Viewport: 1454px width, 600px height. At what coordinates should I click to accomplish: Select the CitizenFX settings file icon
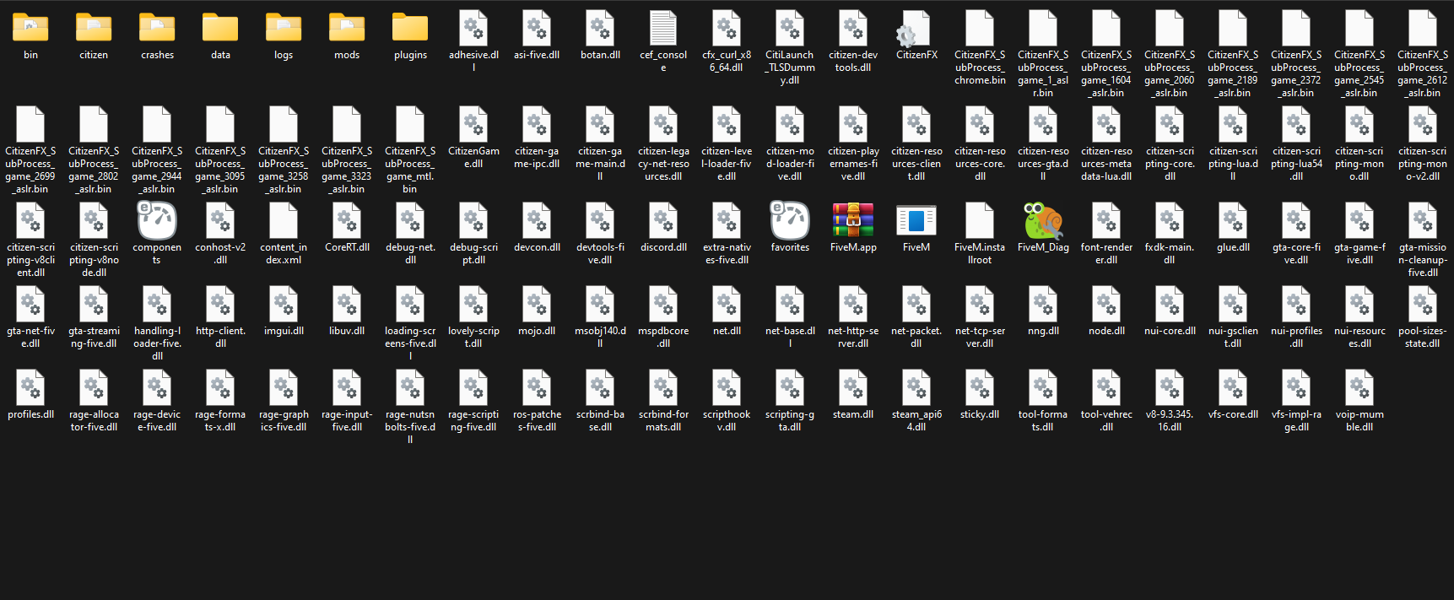(x=915, y=28)
